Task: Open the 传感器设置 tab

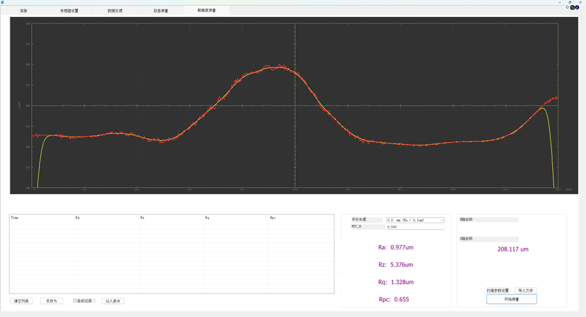Action: [x=69, y=11]
